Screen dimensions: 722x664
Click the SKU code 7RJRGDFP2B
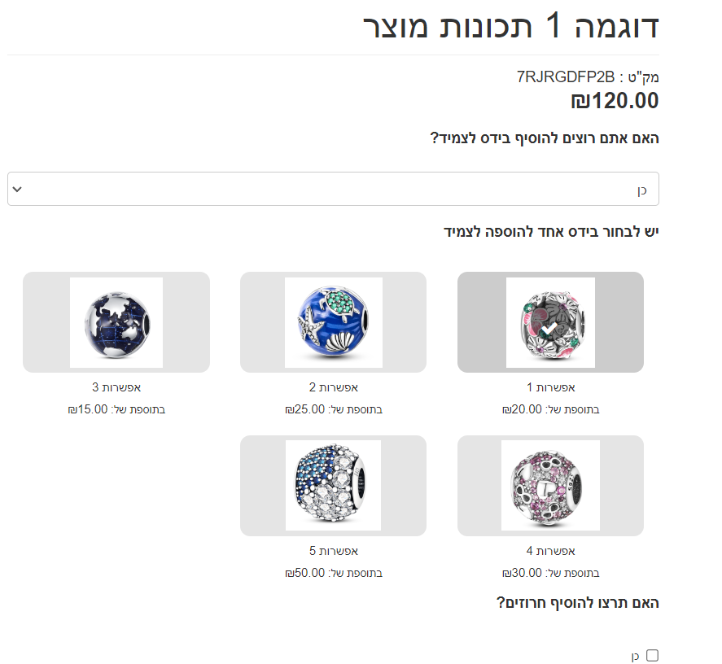(566, 77)
